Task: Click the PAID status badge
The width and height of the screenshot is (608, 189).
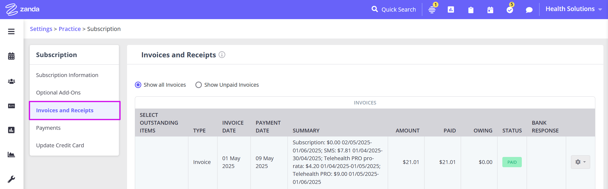Action: (x=512, y=162)
